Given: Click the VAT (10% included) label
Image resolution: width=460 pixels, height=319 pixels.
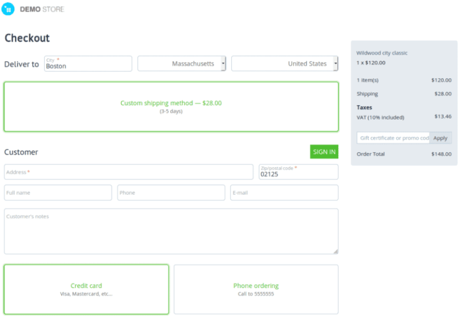Looking at the screenshot, I should pyautogui.click(x=380, y=118).
